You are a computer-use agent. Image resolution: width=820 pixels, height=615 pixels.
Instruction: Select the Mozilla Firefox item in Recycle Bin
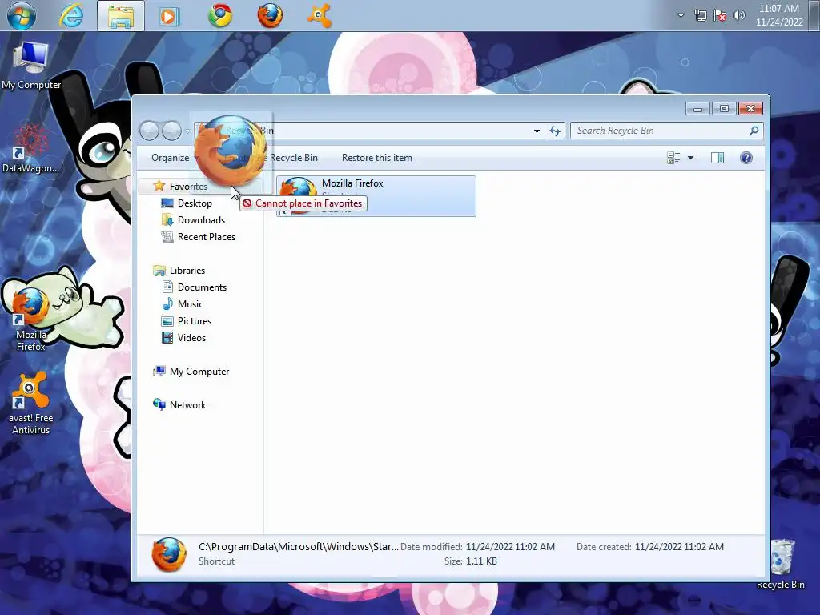(376, 196)
